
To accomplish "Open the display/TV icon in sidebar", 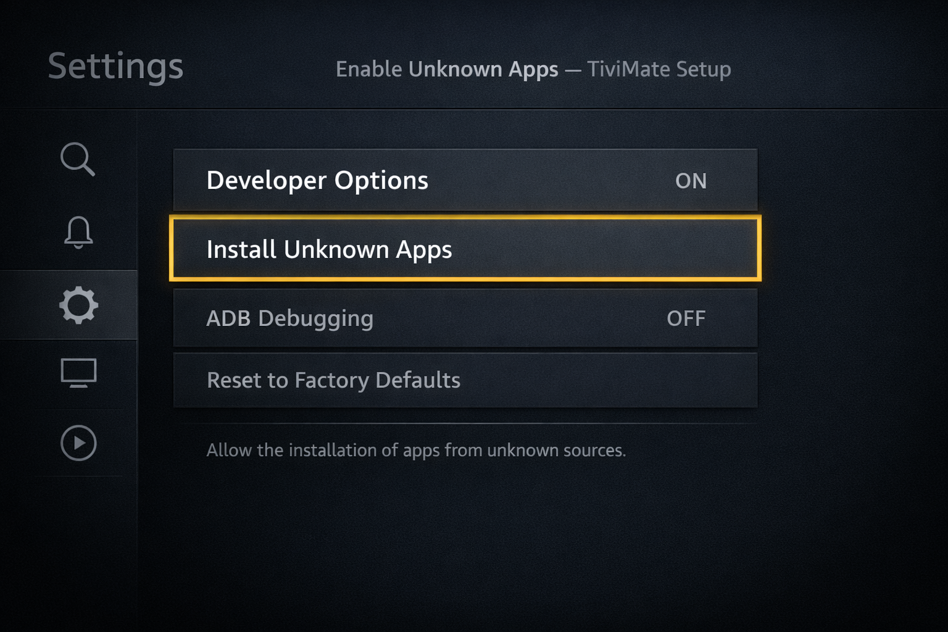I will point(78,373).
